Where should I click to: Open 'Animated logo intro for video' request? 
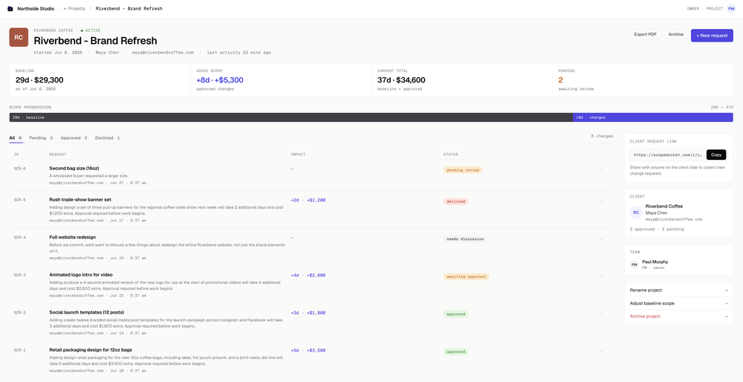pos(81,274)
